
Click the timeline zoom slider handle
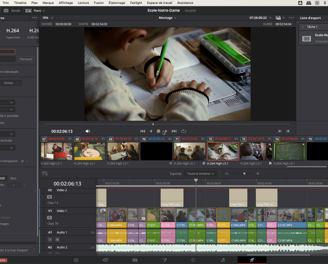244,174
